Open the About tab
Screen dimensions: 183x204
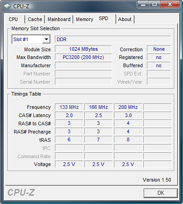click(125, 19)
